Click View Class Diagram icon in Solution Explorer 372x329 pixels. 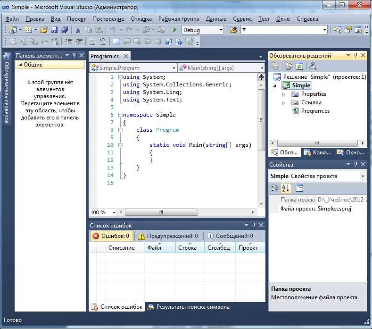tap(313, 66)
